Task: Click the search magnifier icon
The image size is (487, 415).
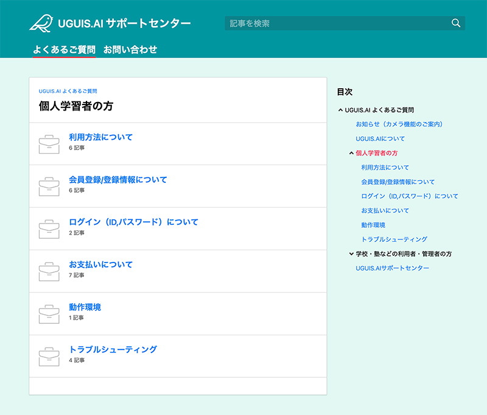Action: (x=456, y=24)
